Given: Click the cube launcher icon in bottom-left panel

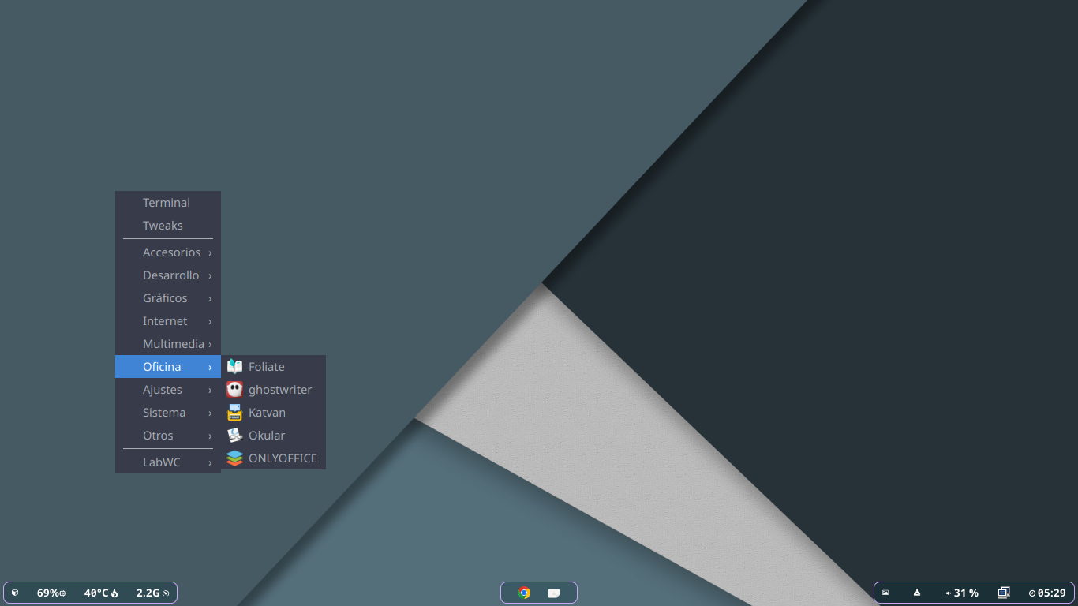Looking at the screenshot, I should (15, 593).
